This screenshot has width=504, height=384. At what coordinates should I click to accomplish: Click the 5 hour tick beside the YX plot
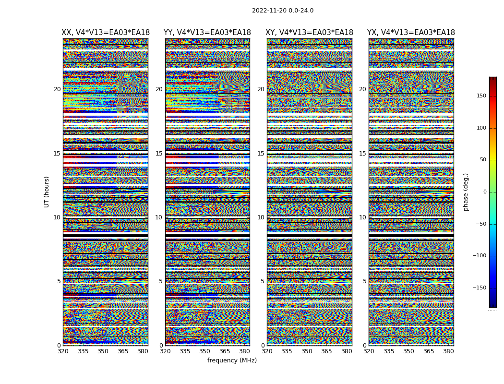click(364, 281)
